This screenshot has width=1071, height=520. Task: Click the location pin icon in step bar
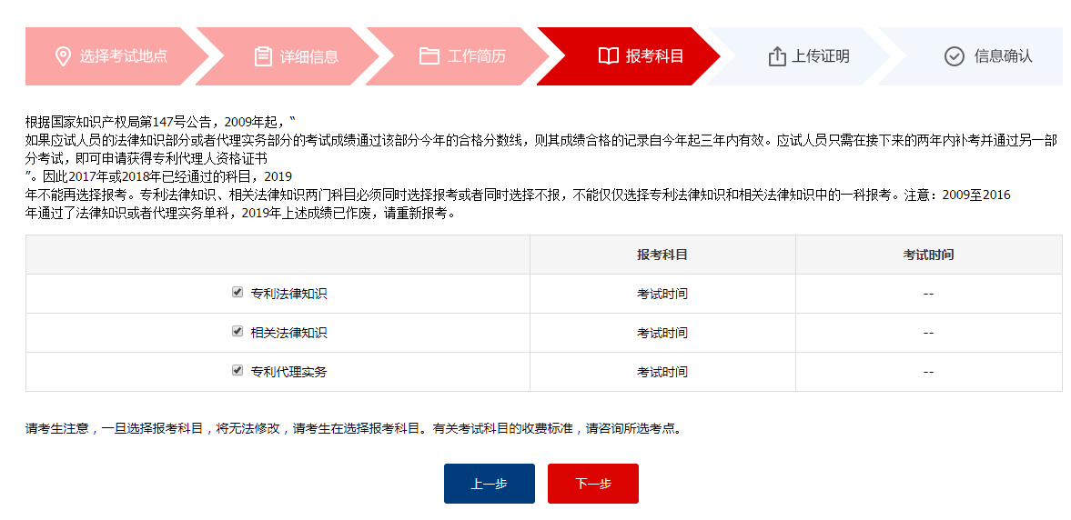click(x=63, y=56)
